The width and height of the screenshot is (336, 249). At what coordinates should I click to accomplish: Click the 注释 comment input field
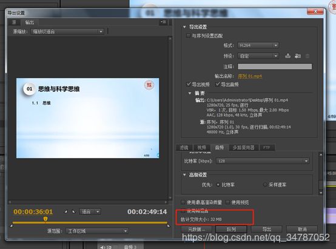(x=275, y=67)
